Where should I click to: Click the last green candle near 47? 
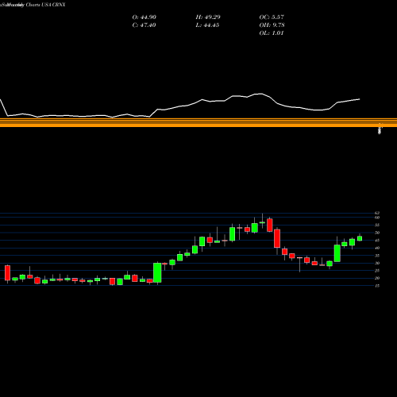(x=360, y=238)
